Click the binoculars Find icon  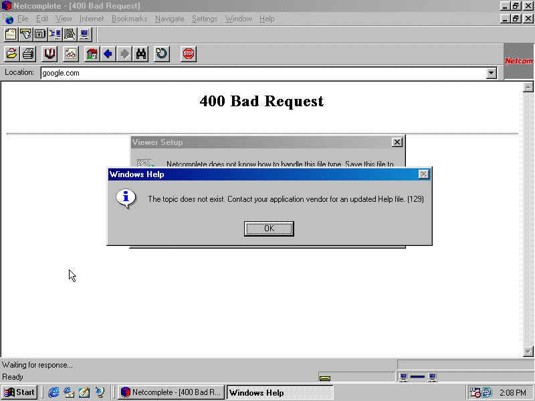pos(141,53)
